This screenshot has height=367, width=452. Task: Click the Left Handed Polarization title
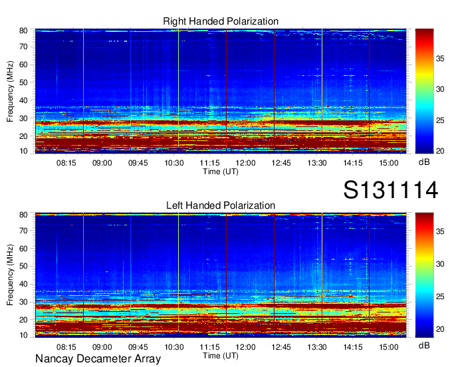pos(221,205)
